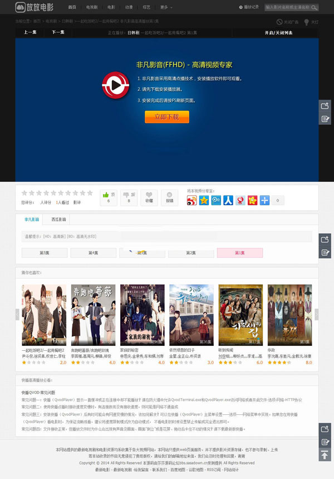The image size is (334, 479).
Task: Click the 家族的秘密 title text below poster
Action: coord(129,350)
